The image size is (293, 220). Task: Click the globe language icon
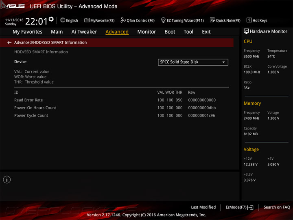point(63,20)
